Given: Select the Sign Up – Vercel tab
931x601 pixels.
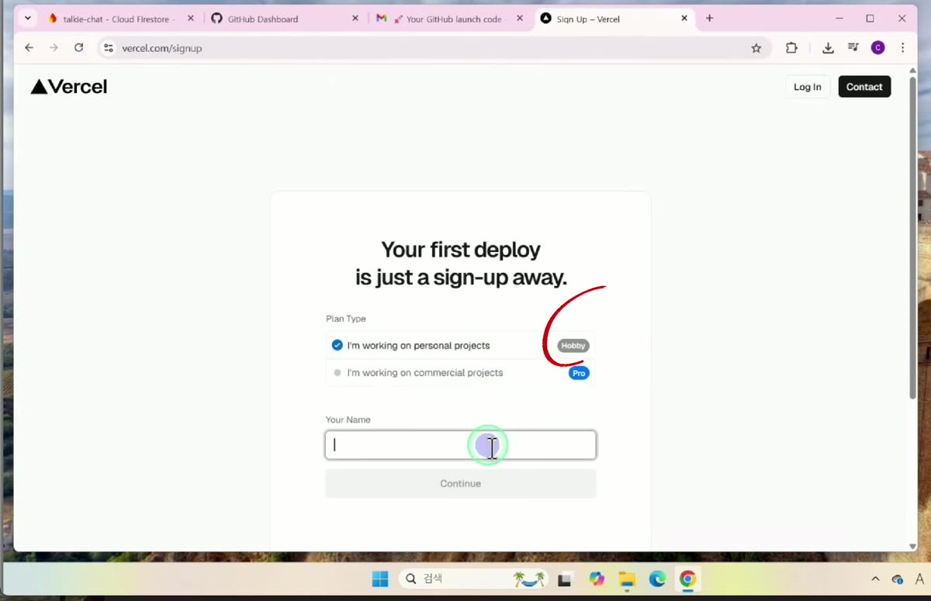Looking at the screenshot, I should [x=614, y=19].
